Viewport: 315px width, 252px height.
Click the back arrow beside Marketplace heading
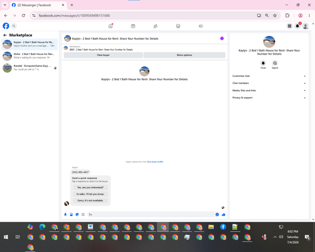5,35
